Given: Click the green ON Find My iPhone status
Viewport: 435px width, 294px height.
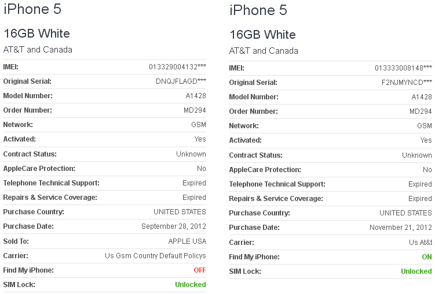Looking at the screenshot, I should 426,257.
